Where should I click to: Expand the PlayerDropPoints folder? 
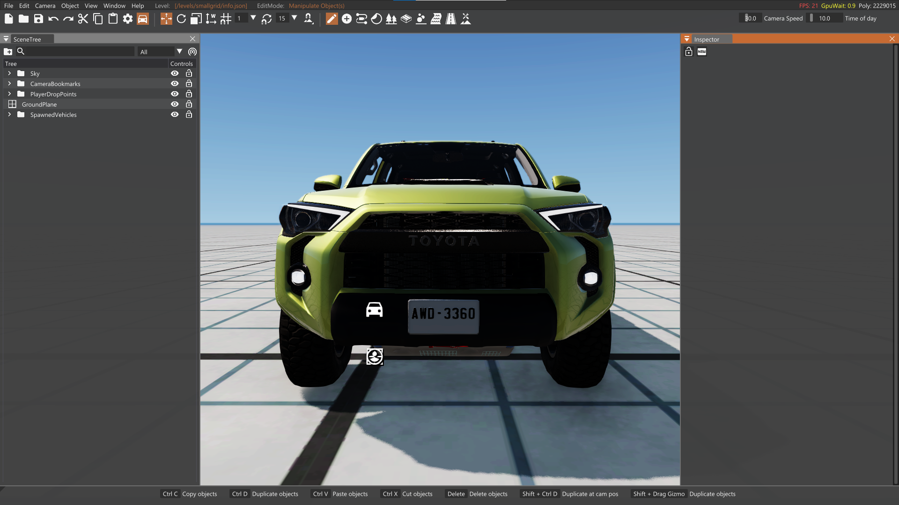(9, 94)
